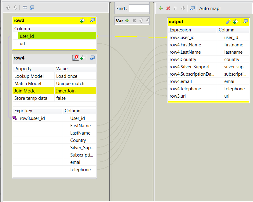Minimize the row4 lookup table panel
253x202 pixels.
(x=92, y=58)
